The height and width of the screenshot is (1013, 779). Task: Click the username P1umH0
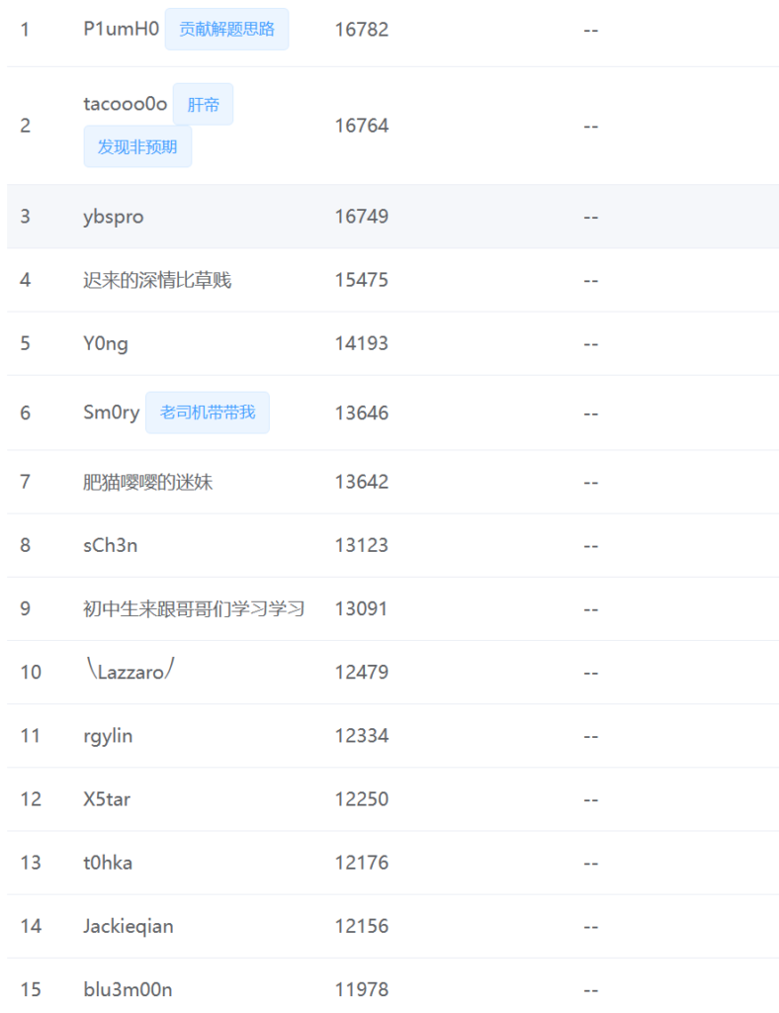click(121, 30)
